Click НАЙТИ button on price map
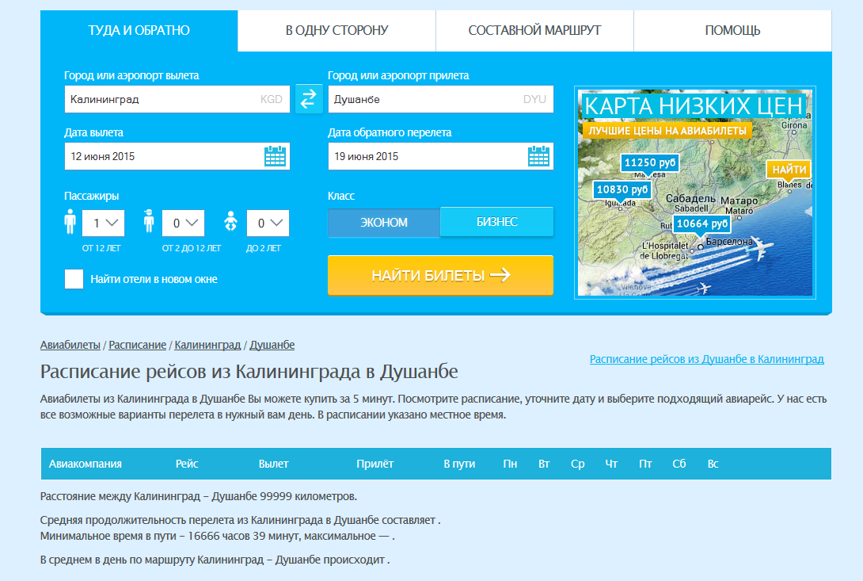 [789, 170]
